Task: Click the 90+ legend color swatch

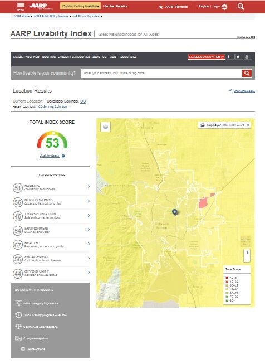Action: 227,300
